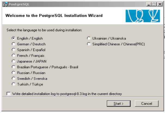Image resolution: width=165 pixels, height=113 pixels.
Task: Minimize the PostgreSQL installer window
Action: click(149, 4)
